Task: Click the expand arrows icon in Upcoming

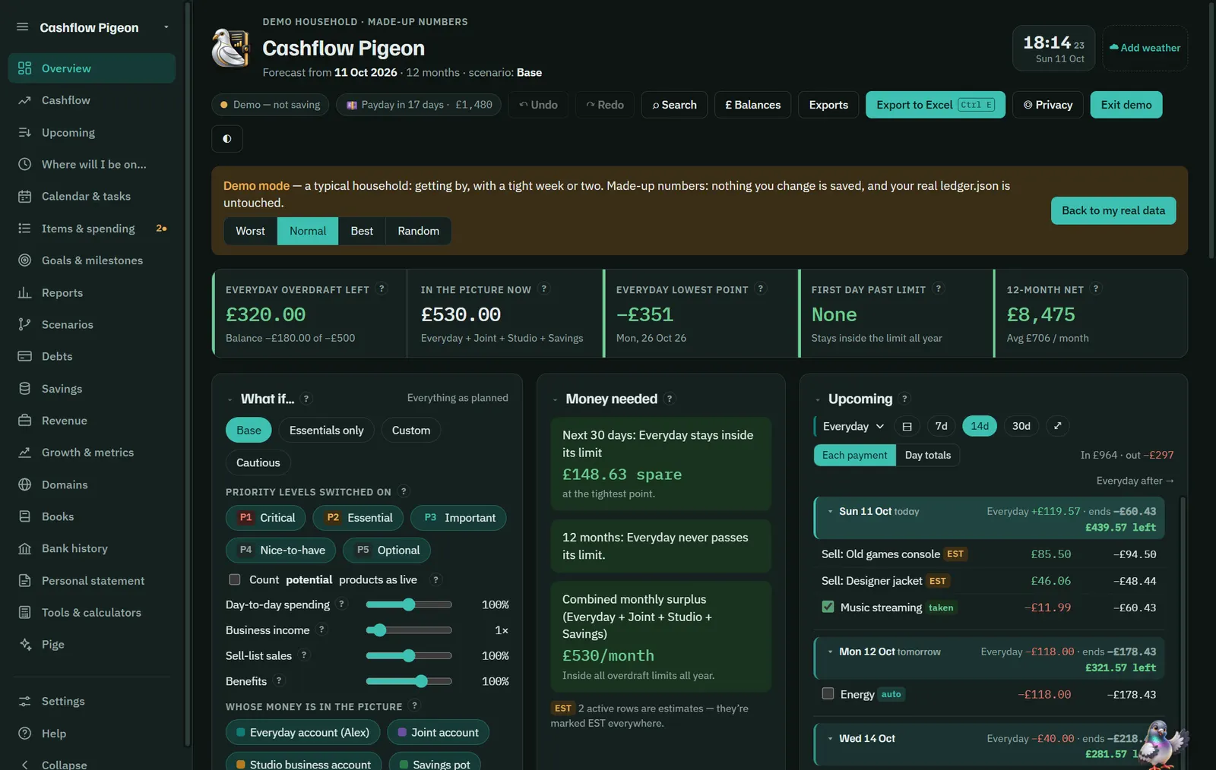Action: tap(1057, 426)
